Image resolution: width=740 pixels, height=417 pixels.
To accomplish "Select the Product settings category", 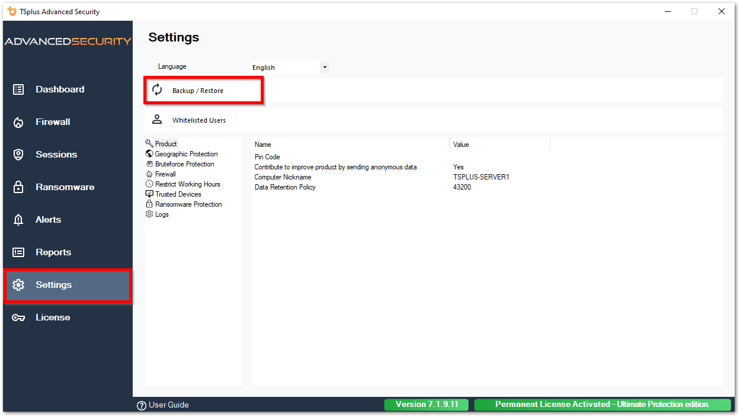I will [x=166, y=143].
